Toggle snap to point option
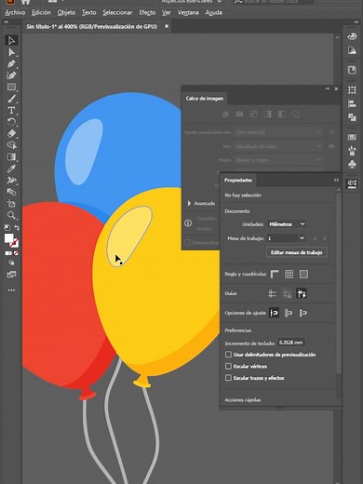 [x=274, y=313]
